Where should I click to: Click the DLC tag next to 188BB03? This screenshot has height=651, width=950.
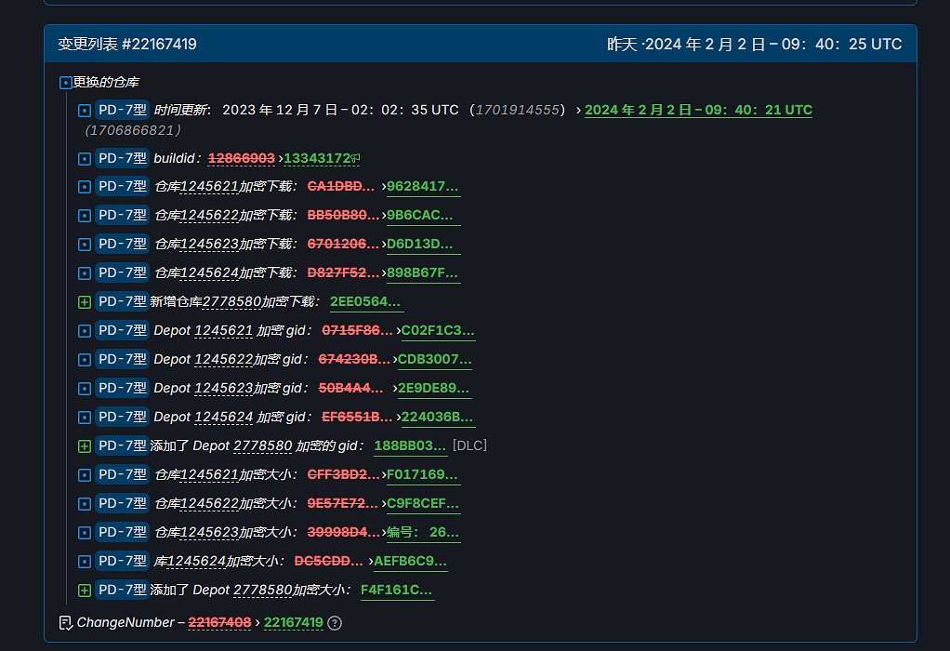468,445
